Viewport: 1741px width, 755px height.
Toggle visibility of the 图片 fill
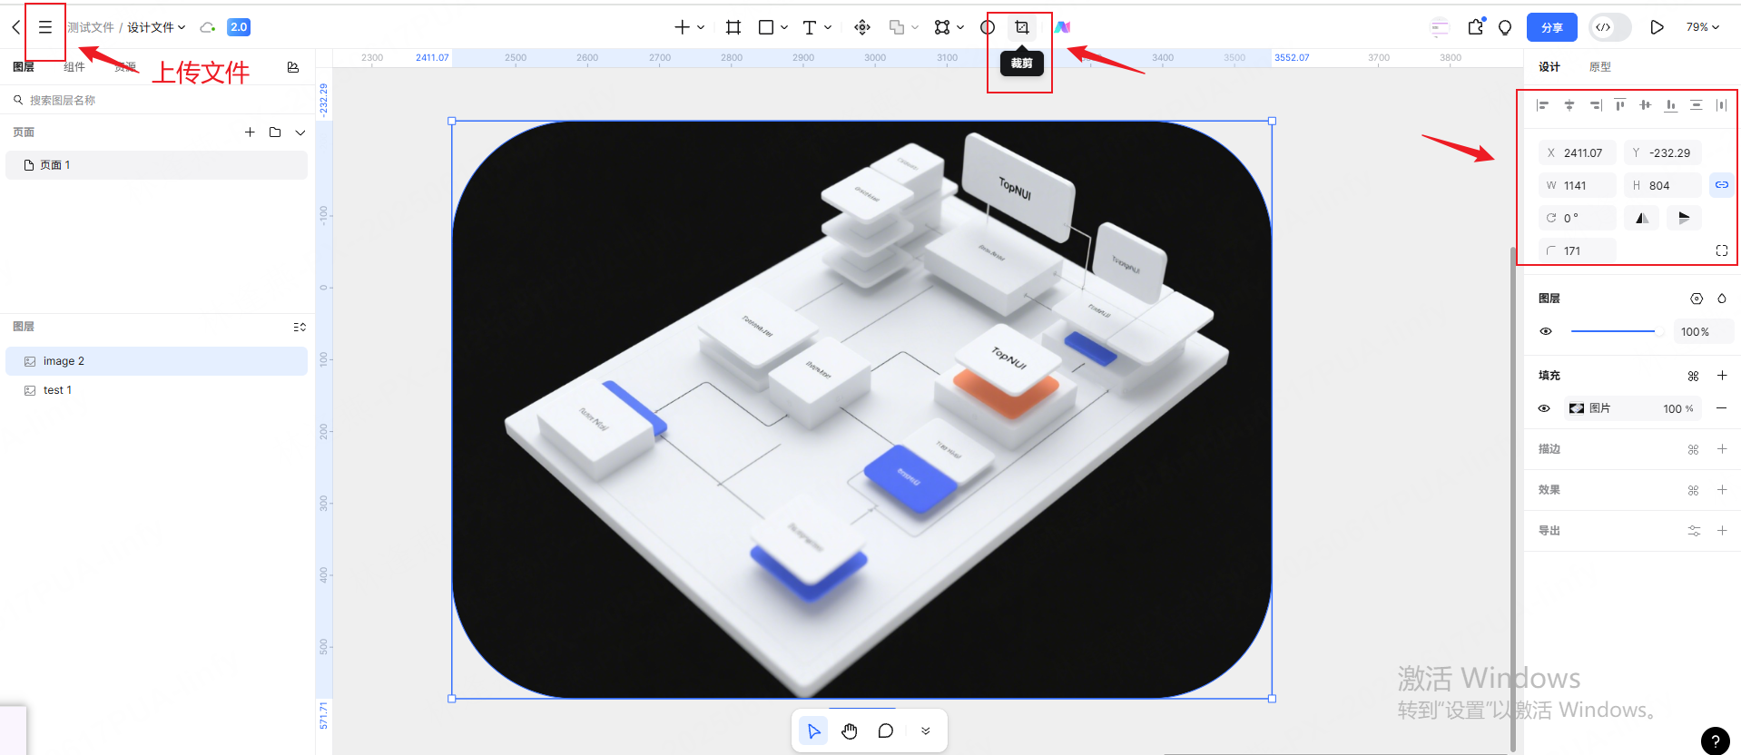click(1544, 408)
